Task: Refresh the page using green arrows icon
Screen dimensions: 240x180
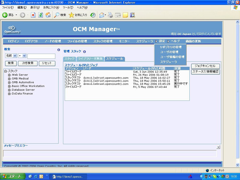Action: click(x=40, y=15)
